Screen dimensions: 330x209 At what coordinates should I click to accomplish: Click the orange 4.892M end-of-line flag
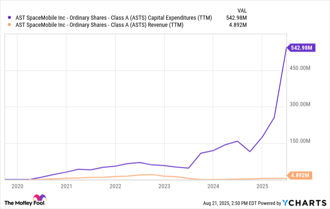point(300,175)
